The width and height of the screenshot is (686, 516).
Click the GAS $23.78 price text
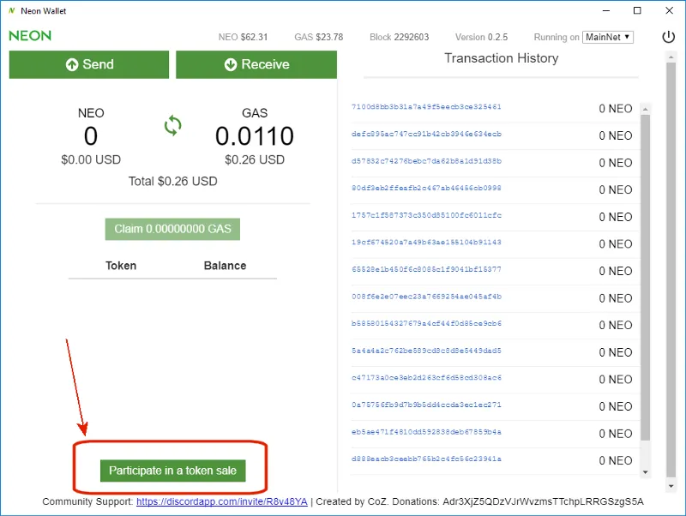318,37
